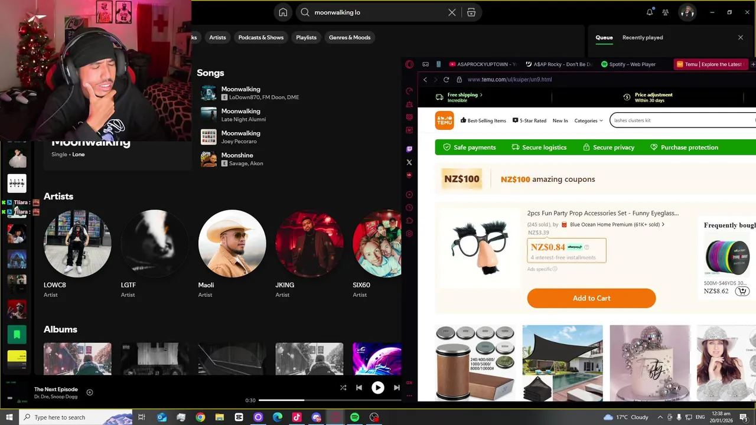Open a new Opera browser tab
The height and width of the screenshot is (425, 756).
(x=753, y=64)
